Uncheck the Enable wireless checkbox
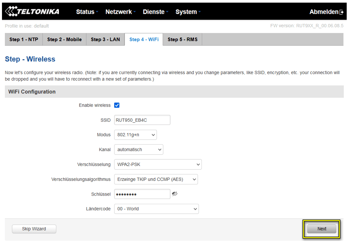Viewport: 349px width, 244px height. 117,105
